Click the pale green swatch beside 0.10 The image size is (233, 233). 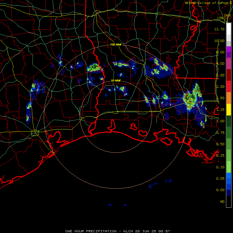coord(229,167)
